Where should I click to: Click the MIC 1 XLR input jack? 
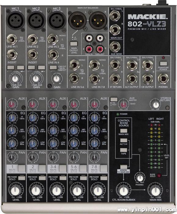pos(15,20)
